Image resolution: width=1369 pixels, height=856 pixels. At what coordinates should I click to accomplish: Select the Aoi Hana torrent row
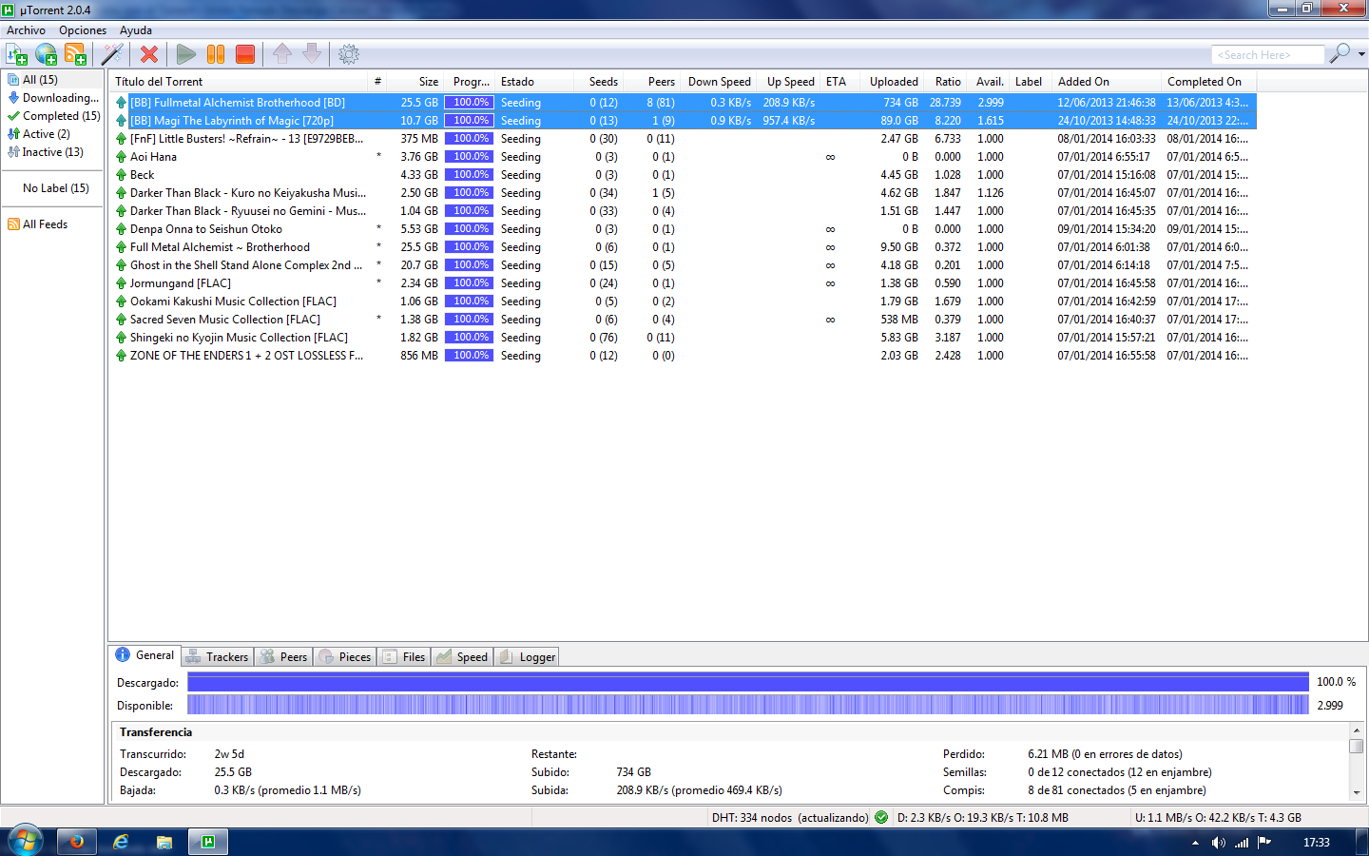coord(683,157)
